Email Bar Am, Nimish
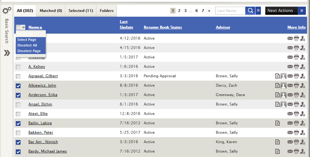 coord(290,142)
